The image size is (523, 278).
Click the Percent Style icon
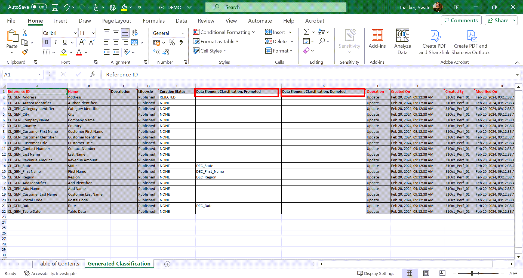click(171, 42)
